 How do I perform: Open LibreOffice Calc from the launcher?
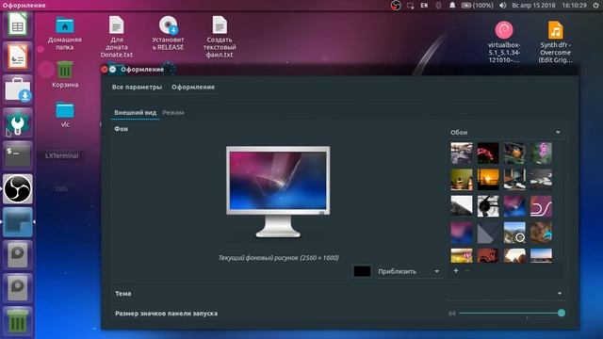(18, 24)
